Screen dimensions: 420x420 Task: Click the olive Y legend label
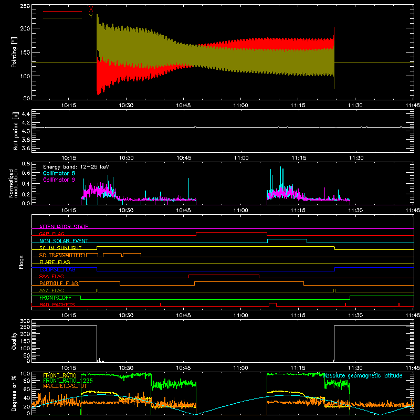tap(91, 16)
